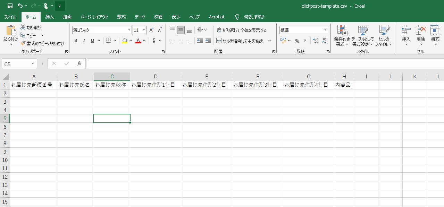
Task: Toggle bold formatting
Action: point(76,41)
